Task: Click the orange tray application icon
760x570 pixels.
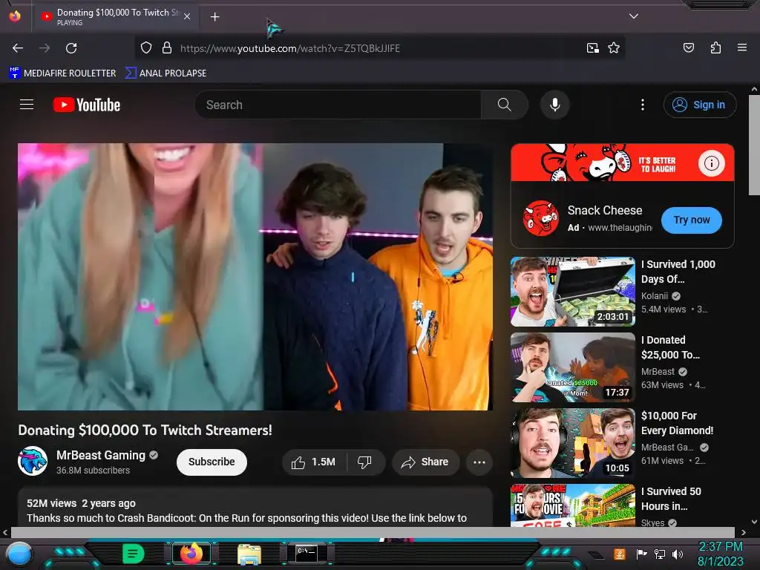Action: (620, 554)
